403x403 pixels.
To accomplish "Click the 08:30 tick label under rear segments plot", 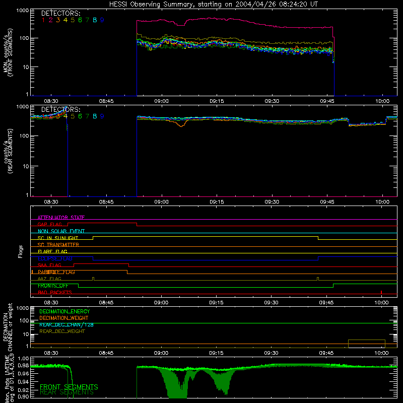I will click(x=51, y=202).
